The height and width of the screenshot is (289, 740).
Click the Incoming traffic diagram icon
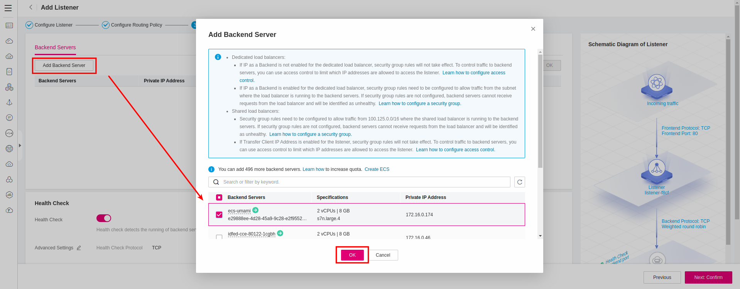657,85
